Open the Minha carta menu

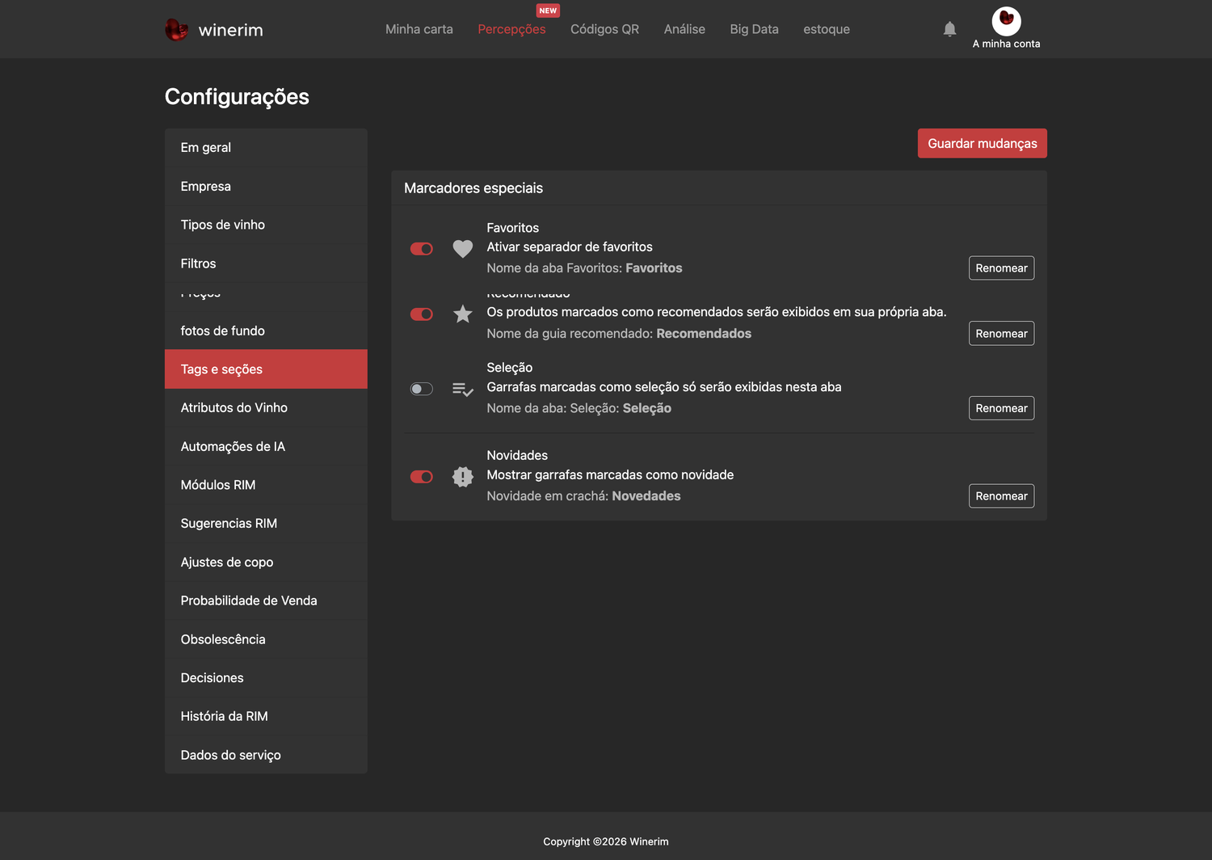(x=419, y=29)
